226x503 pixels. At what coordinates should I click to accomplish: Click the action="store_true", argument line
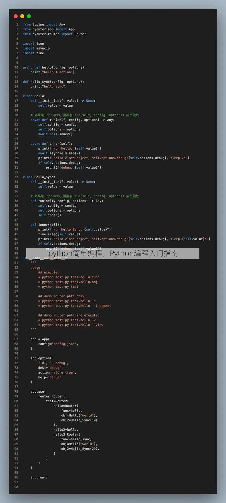coord(57,373)
